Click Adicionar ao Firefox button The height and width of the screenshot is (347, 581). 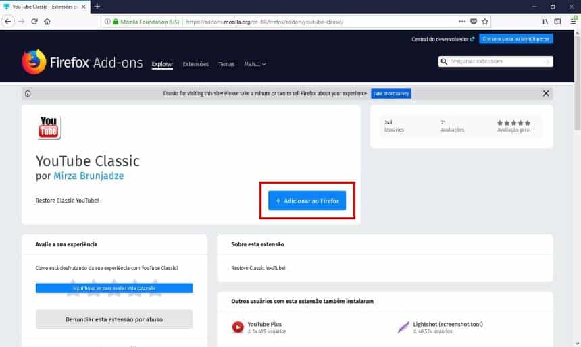click(x=307, y=201)
